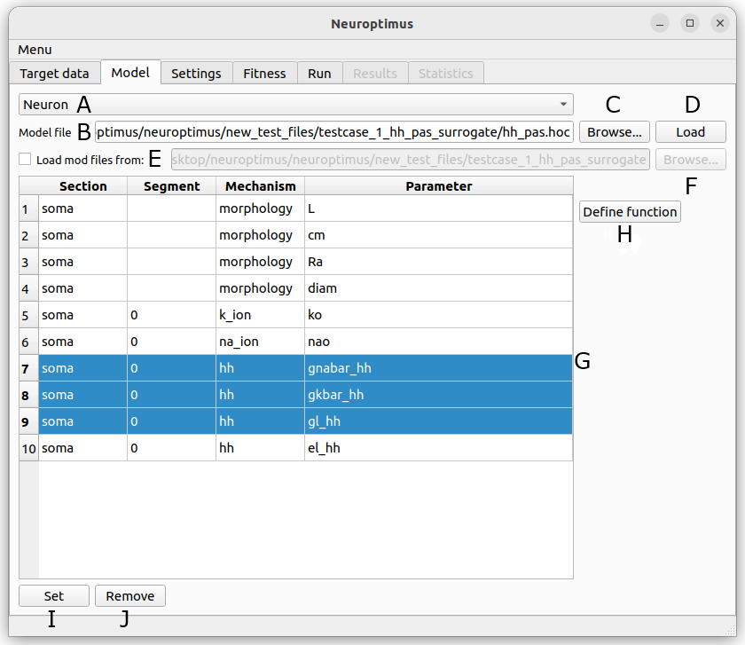
Task: Enable Load mod files from checkbox
Action: pyautogui.click(x=25, y=159)
